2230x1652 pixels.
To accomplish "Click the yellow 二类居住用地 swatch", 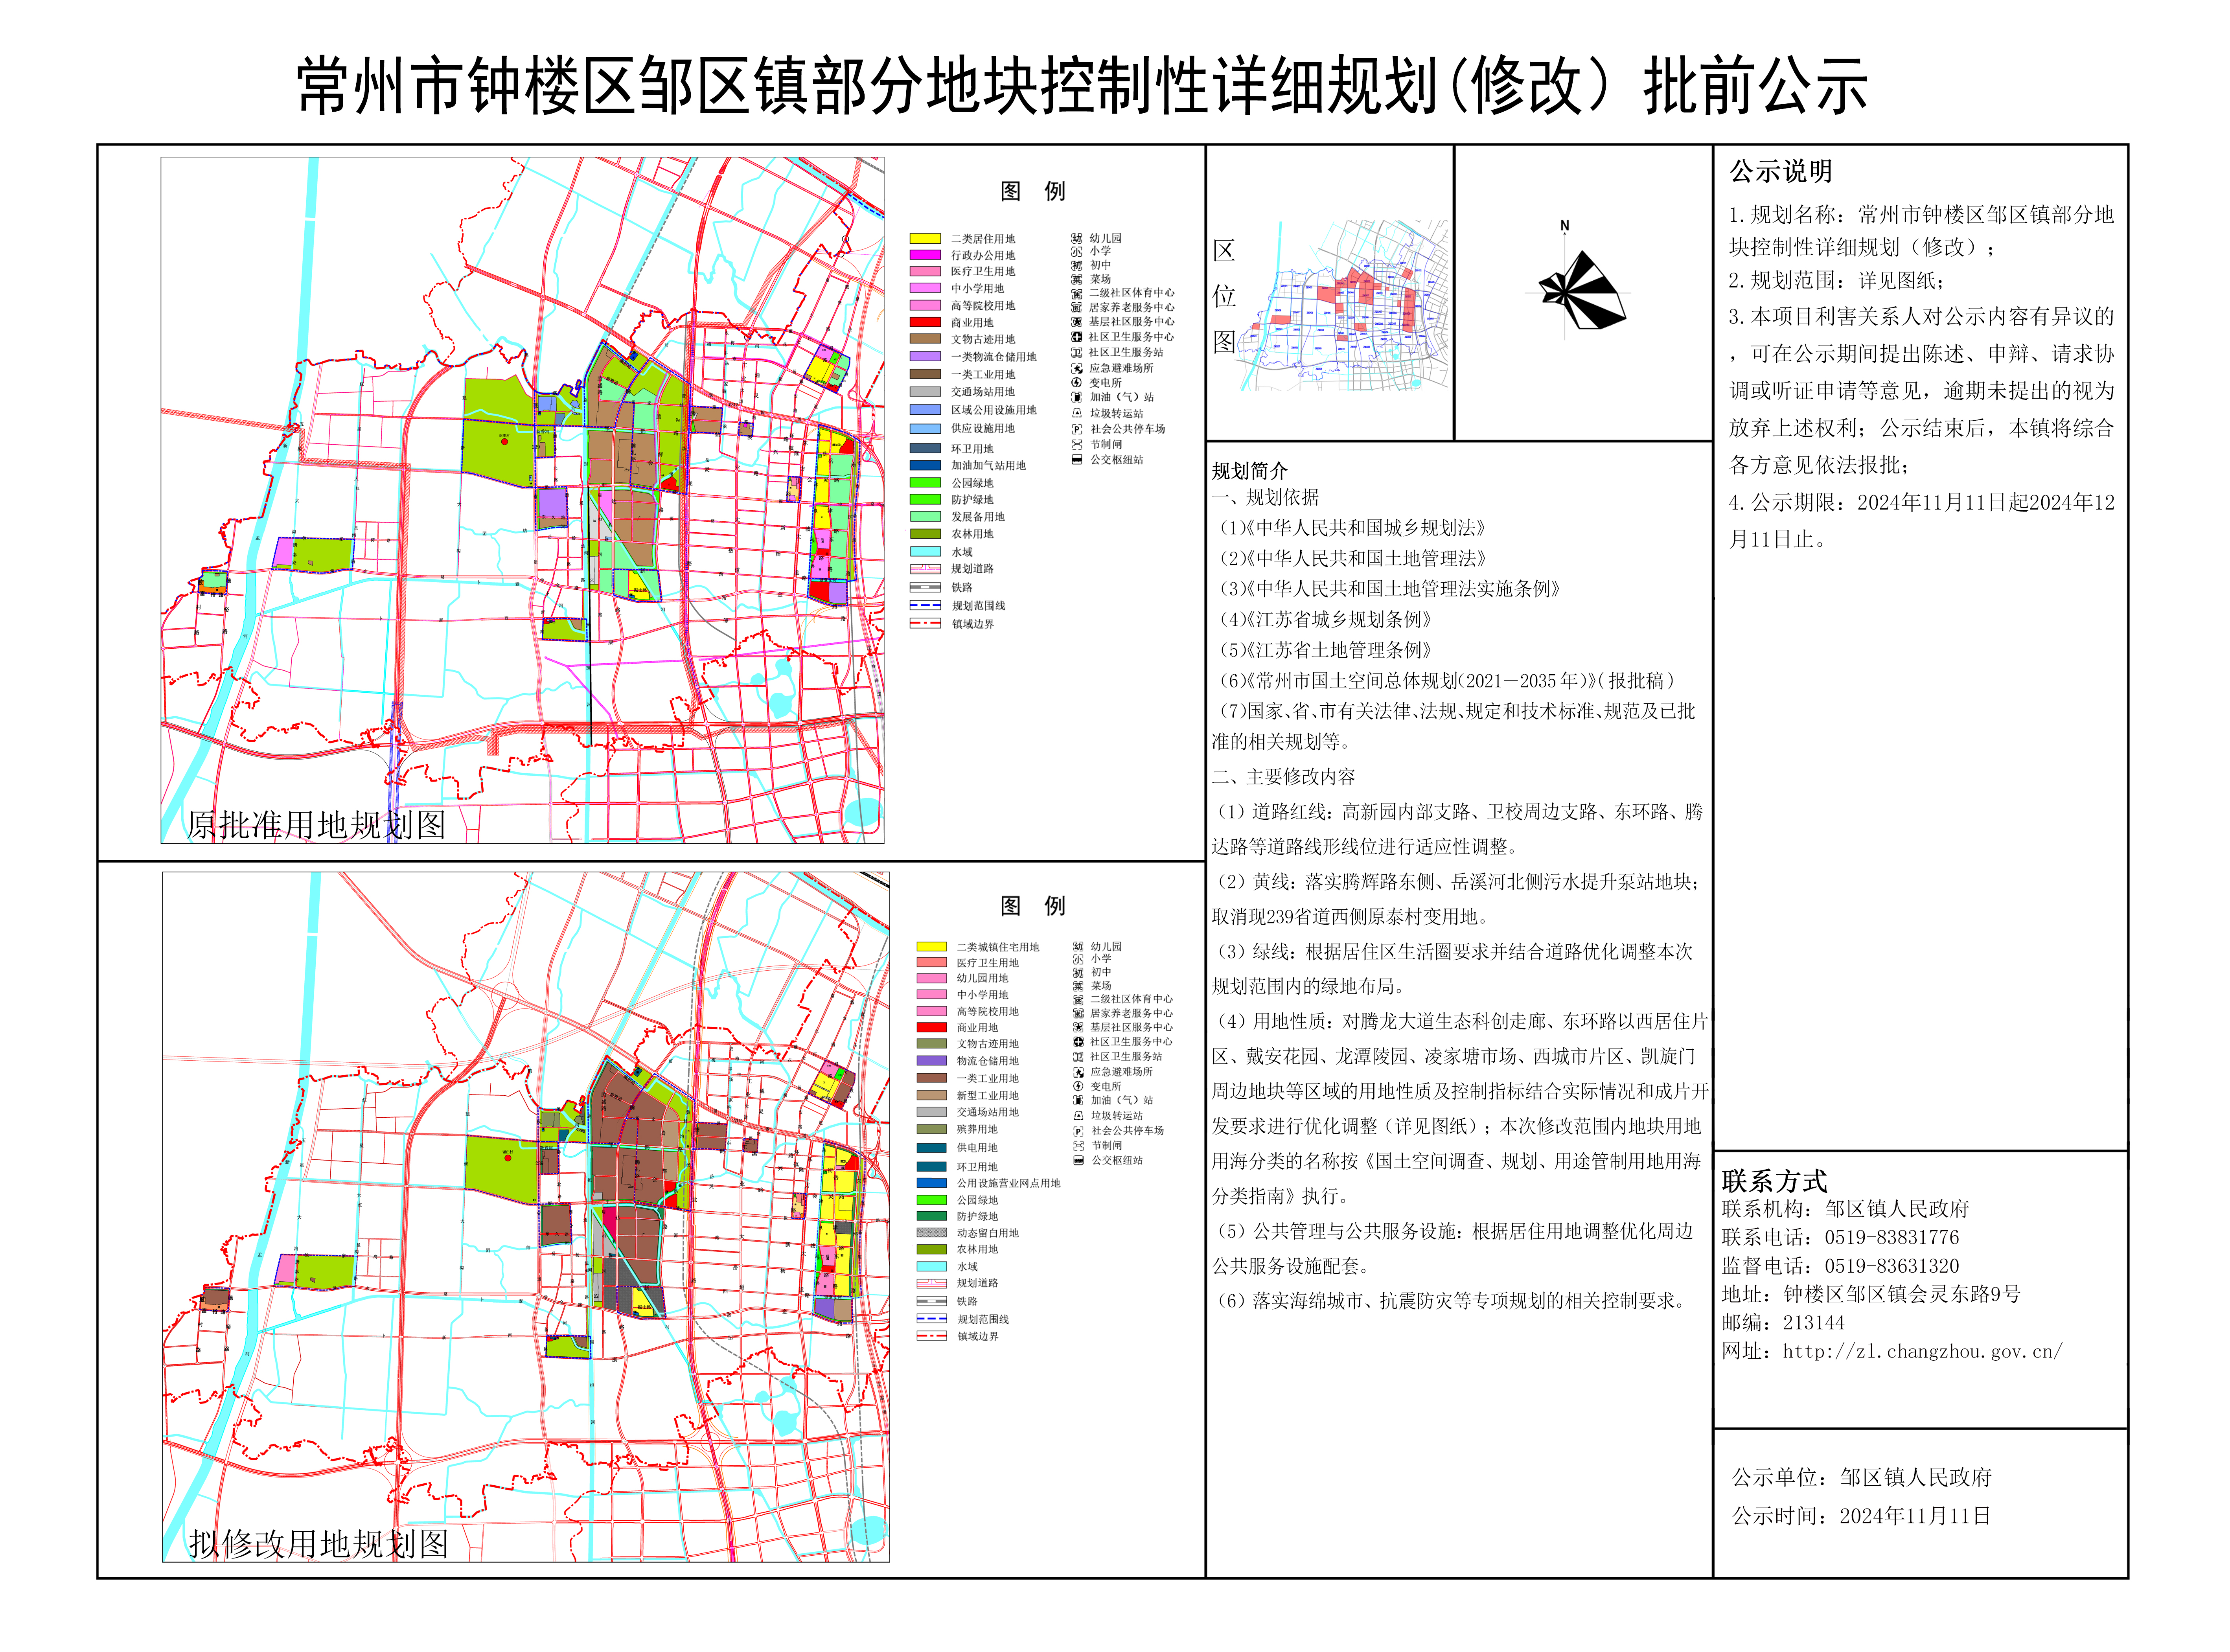I will [925, 239].
